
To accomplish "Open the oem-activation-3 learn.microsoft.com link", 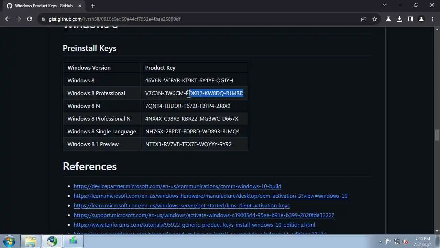I will (210, 196).
